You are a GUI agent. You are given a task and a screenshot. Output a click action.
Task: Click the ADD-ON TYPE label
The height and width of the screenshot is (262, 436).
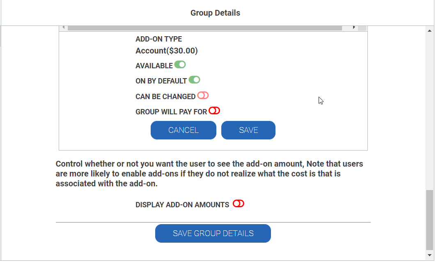point(158,39)
